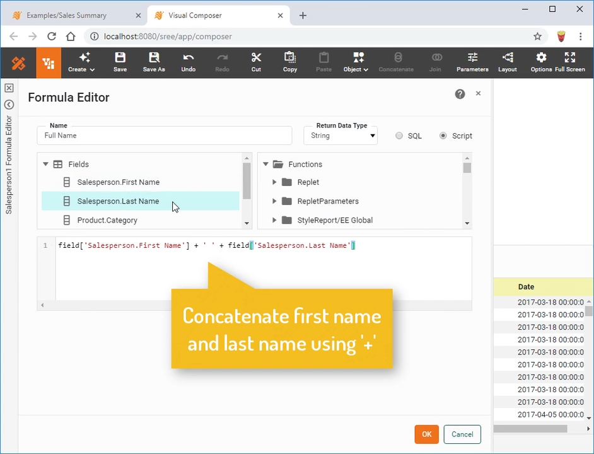This screenshot has width=594, height=454.
Task: Open Formula Editor help
Action: click(460, 94)
